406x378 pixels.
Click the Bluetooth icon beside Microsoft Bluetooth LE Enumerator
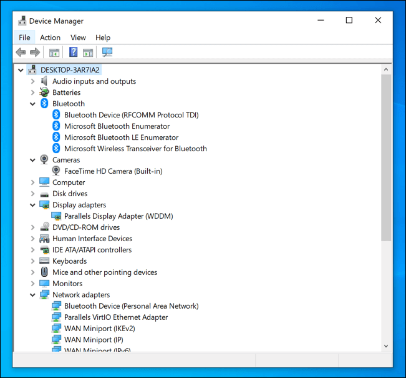pyautogui.click(x=56, y=137)
